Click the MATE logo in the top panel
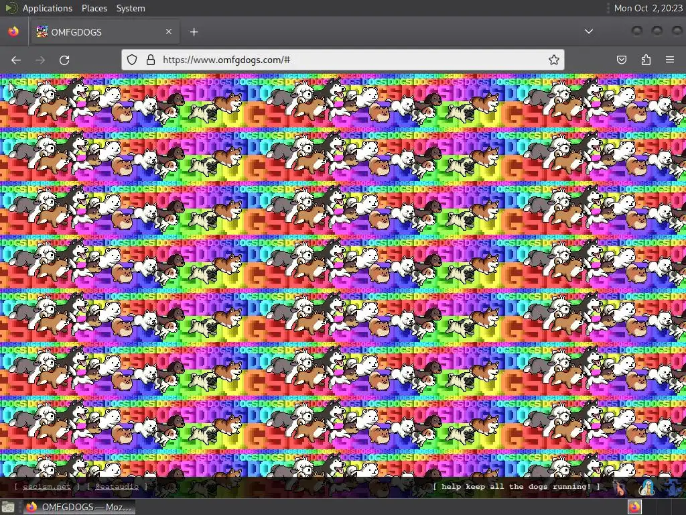 (11, 8)
